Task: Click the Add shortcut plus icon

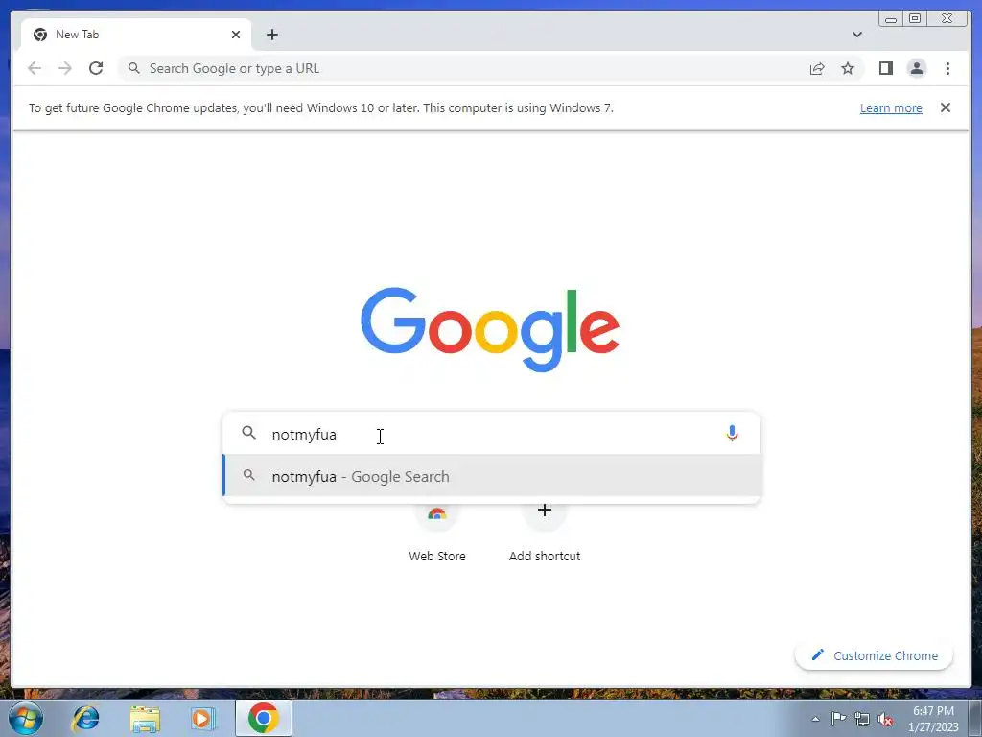Action: coord(545,511)
